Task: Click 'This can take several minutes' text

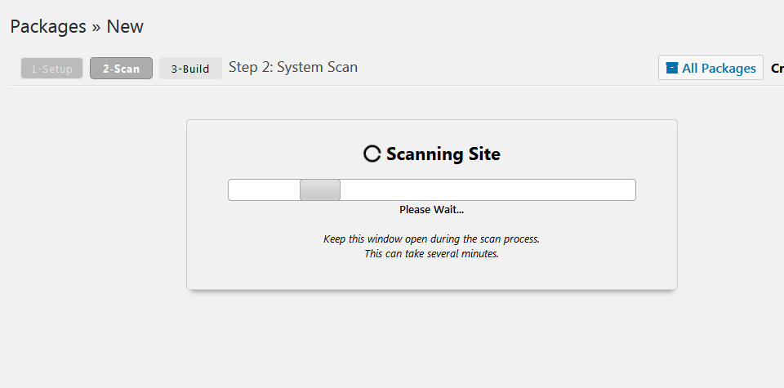Action: pyautogui.click(x=431, y=254)
